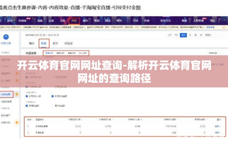Select the 商品分析 sub-tab

72,53
